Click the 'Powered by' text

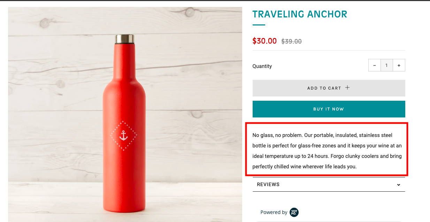tap(274, 212)
